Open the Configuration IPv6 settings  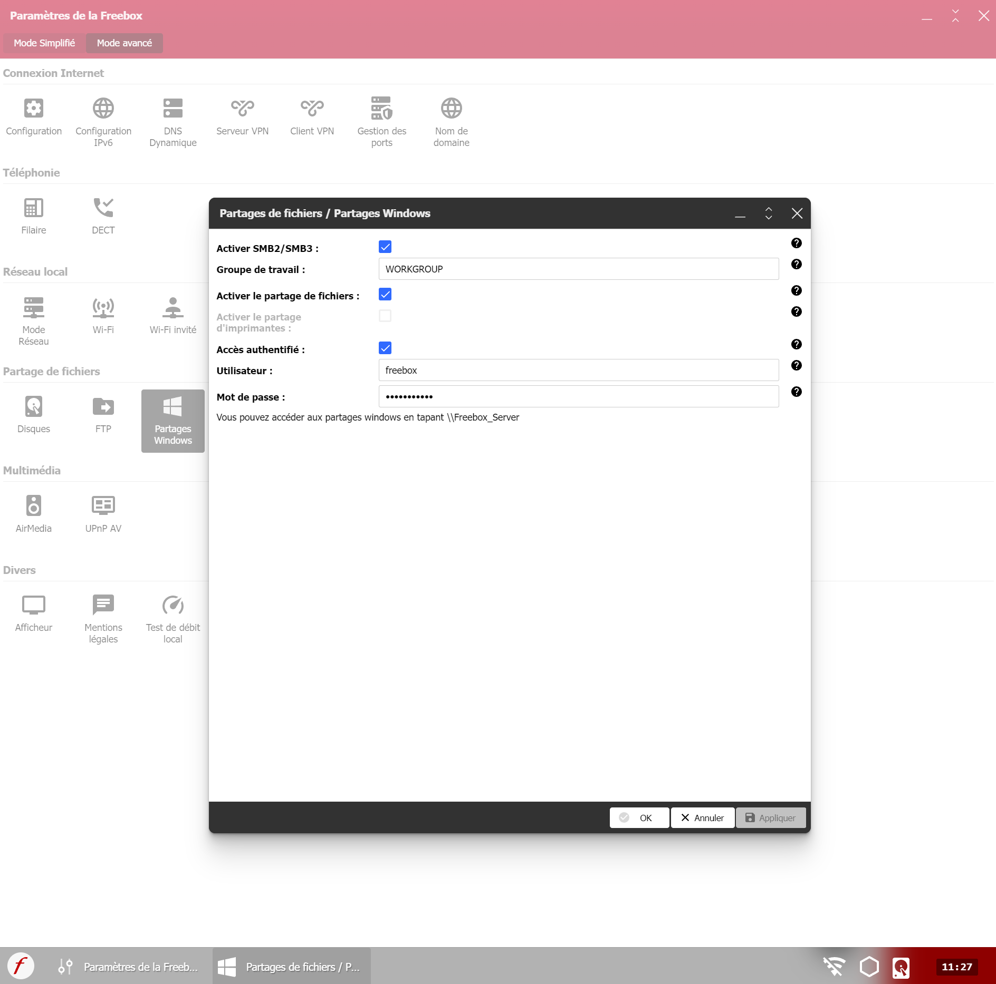(x=103, y=121)
